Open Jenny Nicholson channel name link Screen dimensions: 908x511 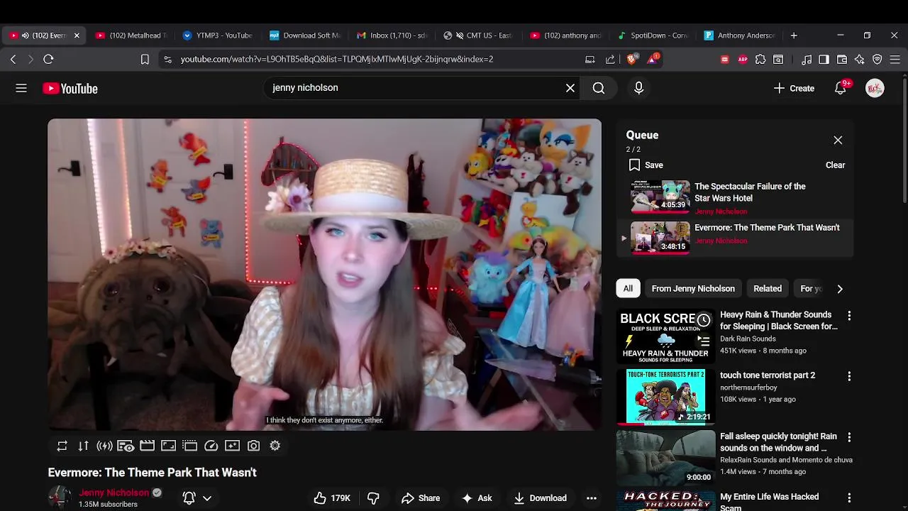point(114,493)
